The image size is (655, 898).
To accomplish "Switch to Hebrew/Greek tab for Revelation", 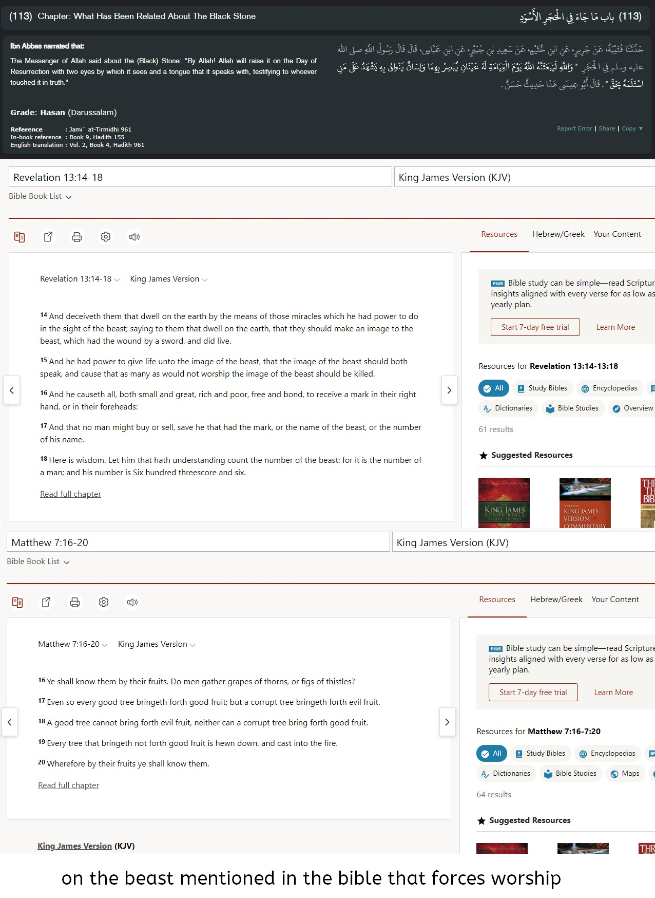I will click(558, 234).
